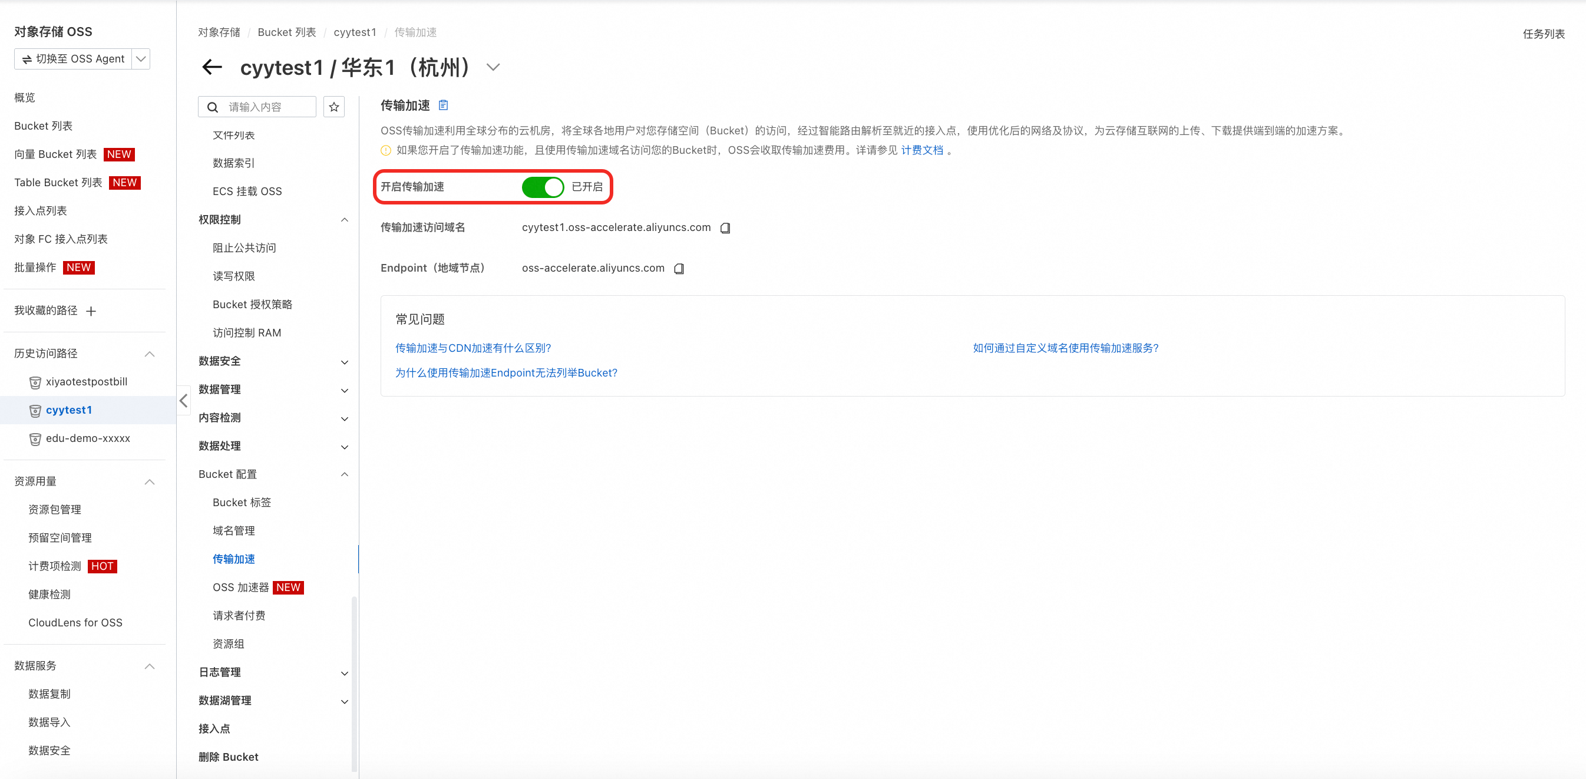Copy the oss-accelerate Endpoint value
1586x779 pixels.
click(679, 269)
